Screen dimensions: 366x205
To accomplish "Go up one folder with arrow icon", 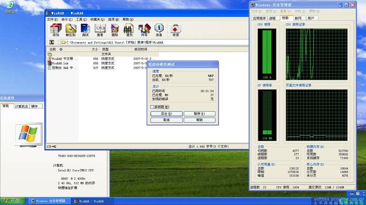I will pos(52,42).
